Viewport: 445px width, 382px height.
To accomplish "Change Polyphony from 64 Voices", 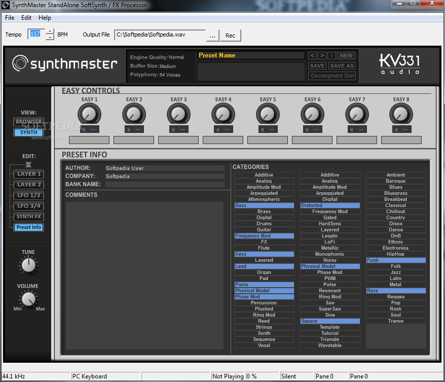I will [170, 75].
